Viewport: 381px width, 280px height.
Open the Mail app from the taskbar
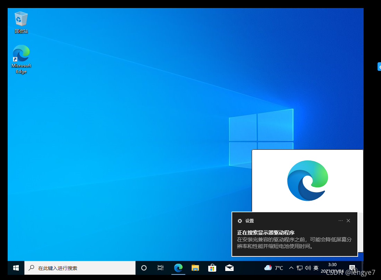pyautogui.click(x=229, y=268)
